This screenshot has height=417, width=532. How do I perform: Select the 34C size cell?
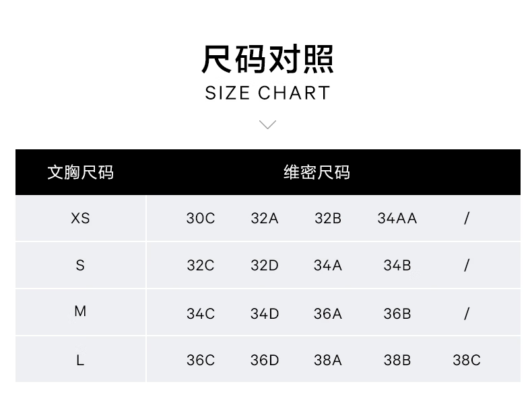click(x=201, y=313)
